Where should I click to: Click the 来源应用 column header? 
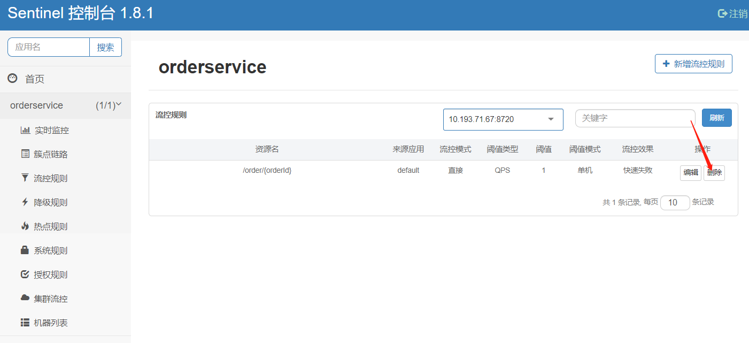(408, 149)
